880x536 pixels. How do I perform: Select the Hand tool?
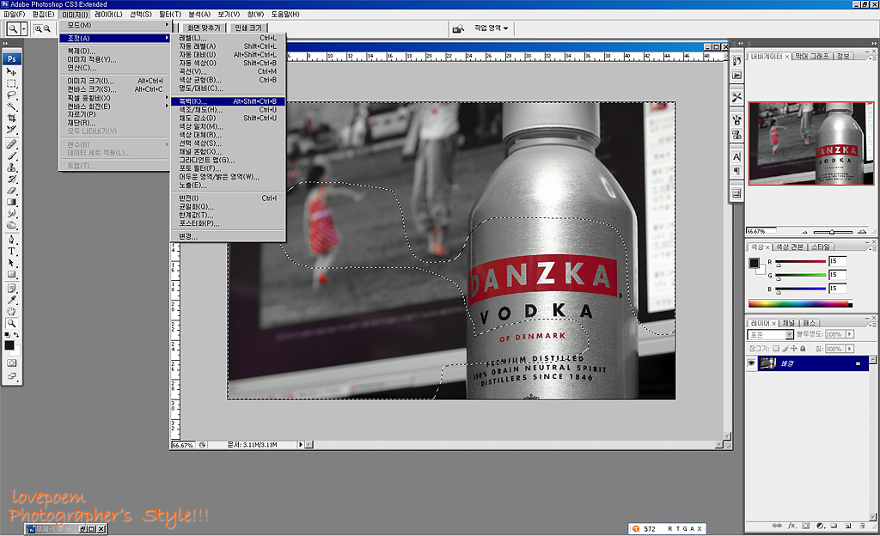tap(11, 311)
